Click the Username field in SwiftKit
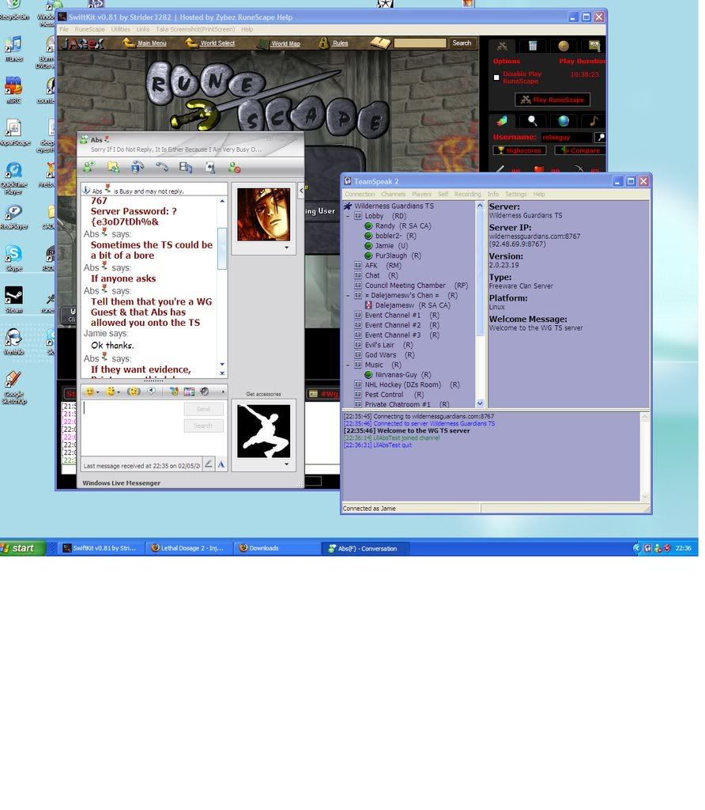Screen dimensions: 705x810 pos(566,138)
